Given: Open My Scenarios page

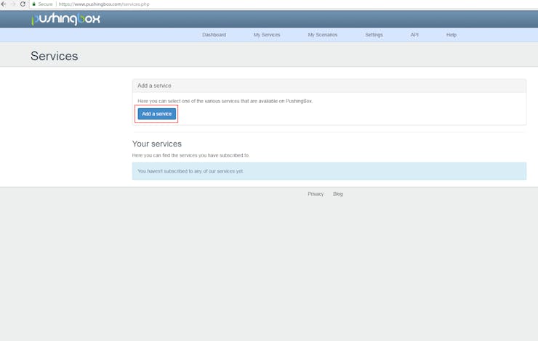Looking at the screenshot, I should 323,35.
